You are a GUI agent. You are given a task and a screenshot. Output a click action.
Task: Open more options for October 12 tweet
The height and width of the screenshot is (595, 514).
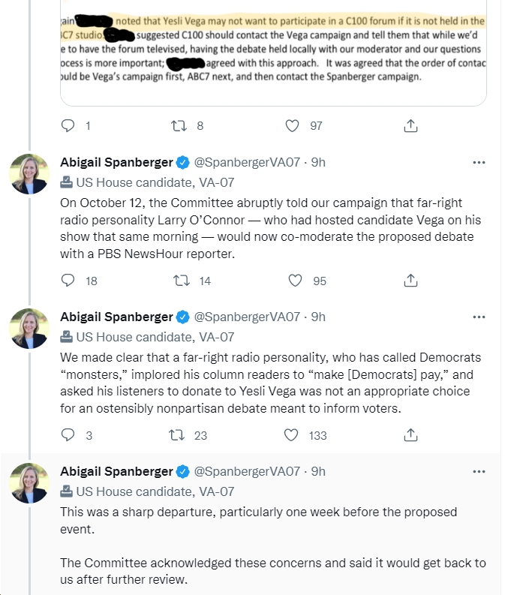coord(479,162)
